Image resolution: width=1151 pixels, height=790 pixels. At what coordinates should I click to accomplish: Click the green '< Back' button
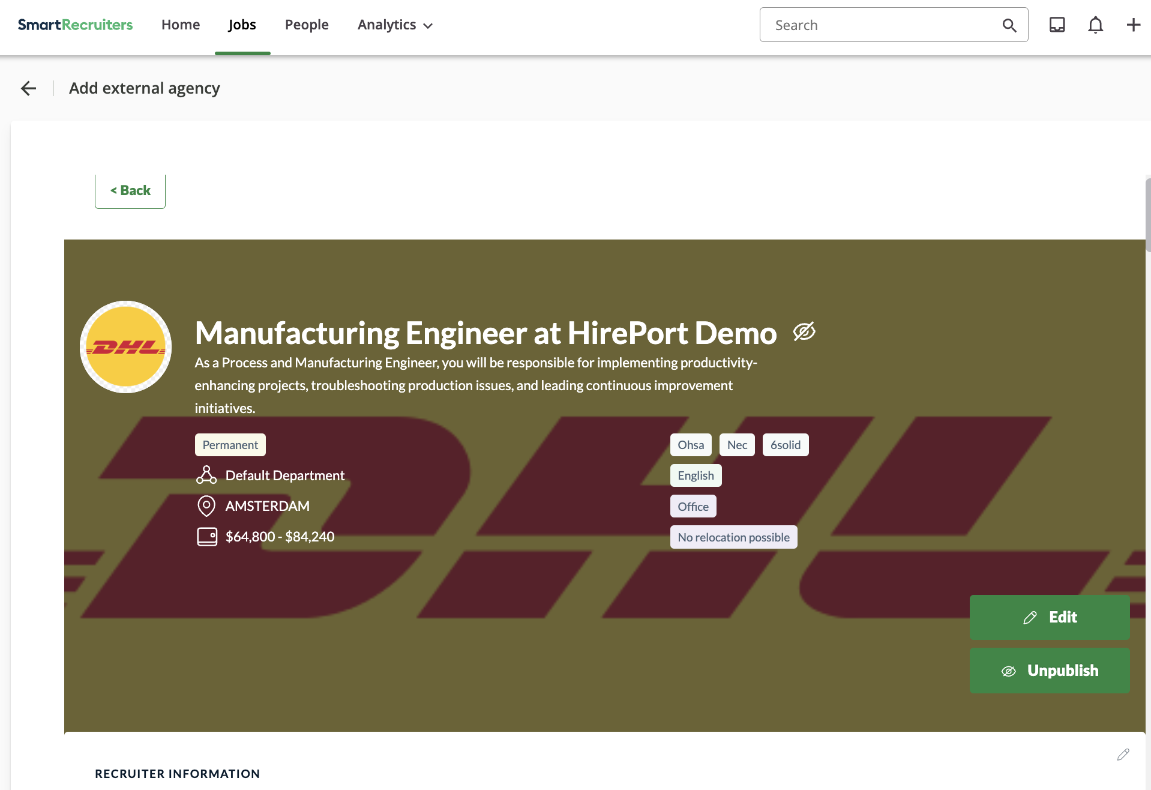(130, 191)
